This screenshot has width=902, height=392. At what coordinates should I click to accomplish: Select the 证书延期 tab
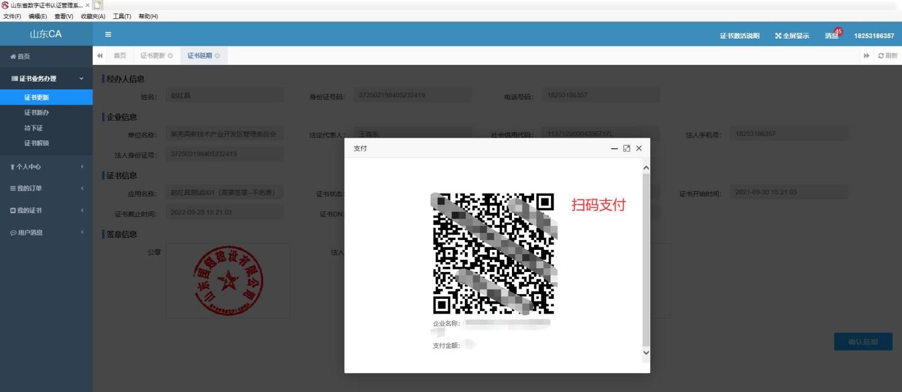click(200, 56)
